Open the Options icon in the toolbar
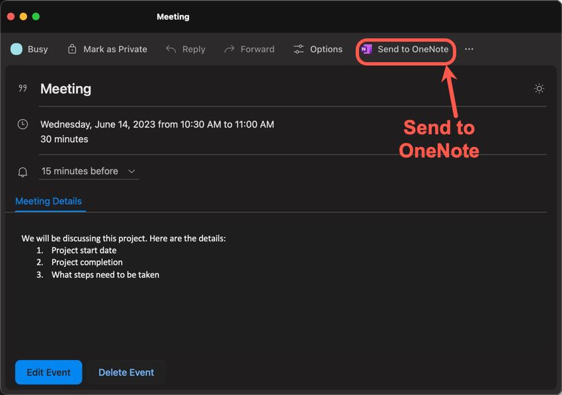The image size is (562, 395). point(299,48)
